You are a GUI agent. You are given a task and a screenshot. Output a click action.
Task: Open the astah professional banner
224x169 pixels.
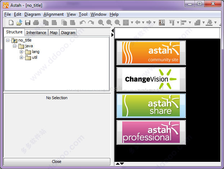pos(151,132)
